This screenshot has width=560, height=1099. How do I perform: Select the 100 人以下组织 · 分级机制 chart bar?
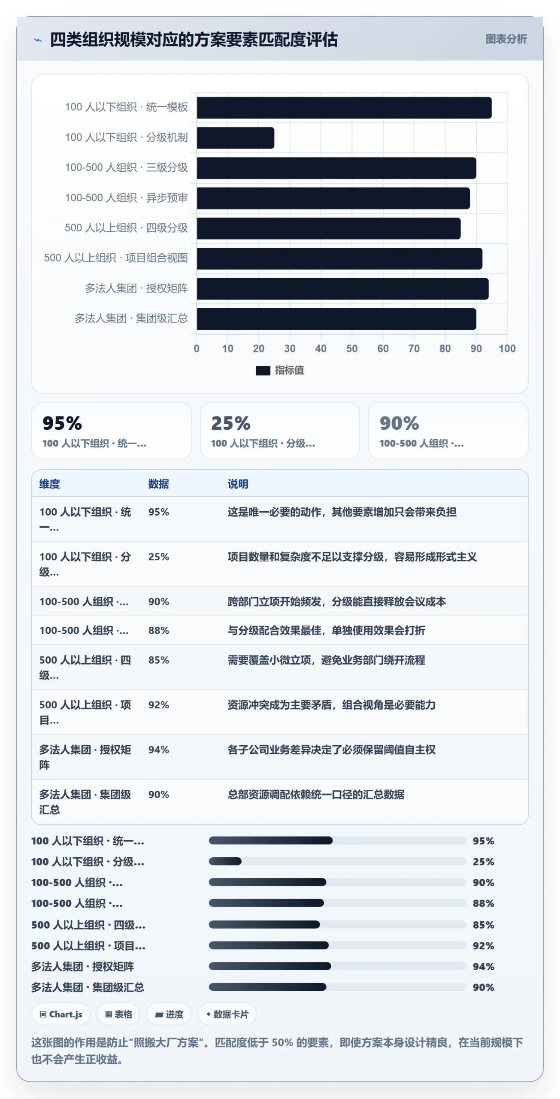tap(236, 138)
